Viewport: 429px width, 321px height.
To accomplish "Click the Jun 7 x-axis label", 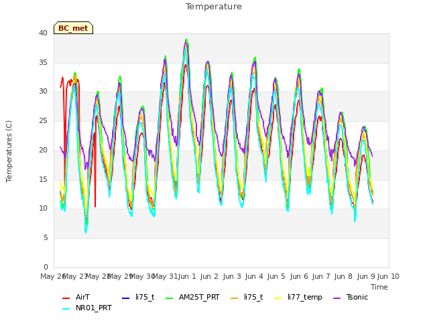I will (321, 276).
